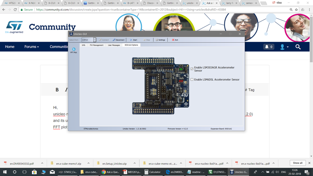Screen dimensions: 313x176
Task: Open Chrome three-dot menu
Action: pos(310,10)
